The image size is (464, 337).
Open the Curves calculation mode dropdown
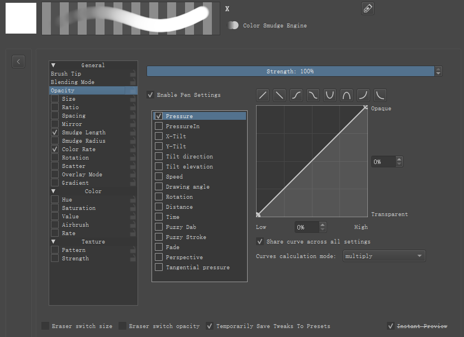[384, 256]
